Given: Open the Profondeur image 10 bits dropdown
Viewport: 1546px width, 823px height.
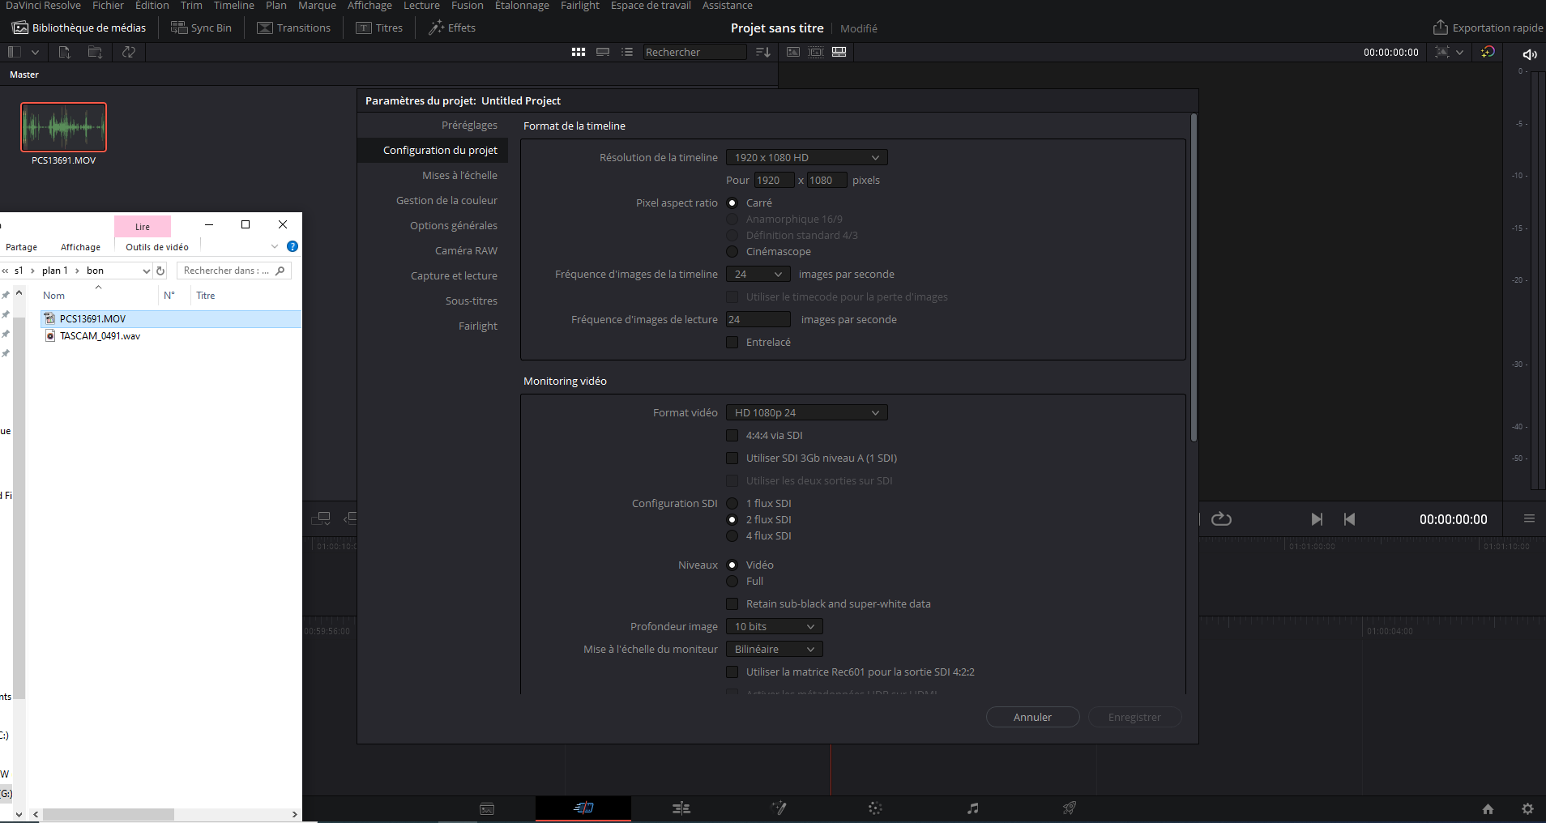Looking at the screenshot, I should (774, 627).
